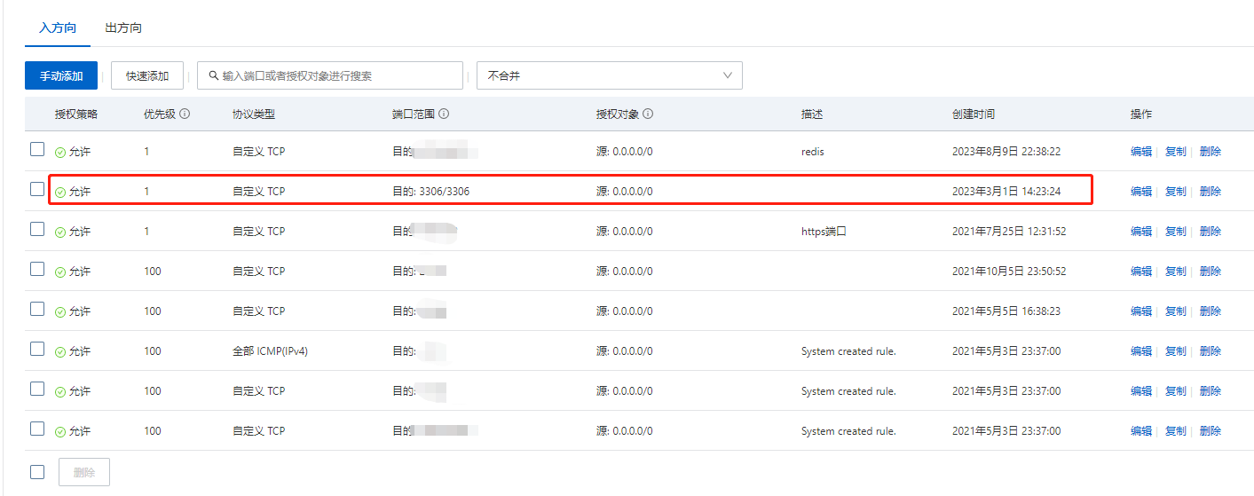Show help icon next to 端口范围 header
The height and width of the screenshot is (496, 1254).
coord(444,114)
